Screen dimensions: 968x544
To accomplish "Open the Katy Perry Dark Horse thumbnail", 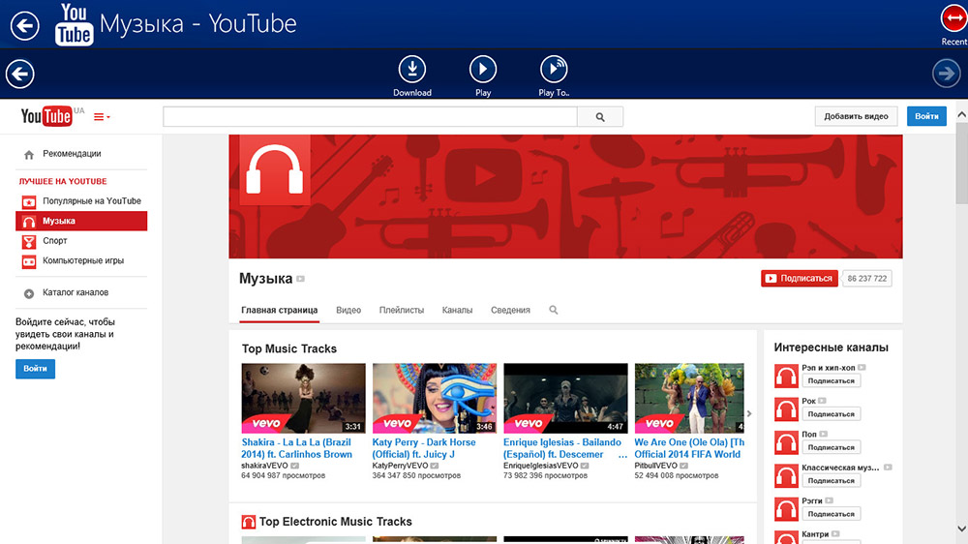I will click(434, 398).
